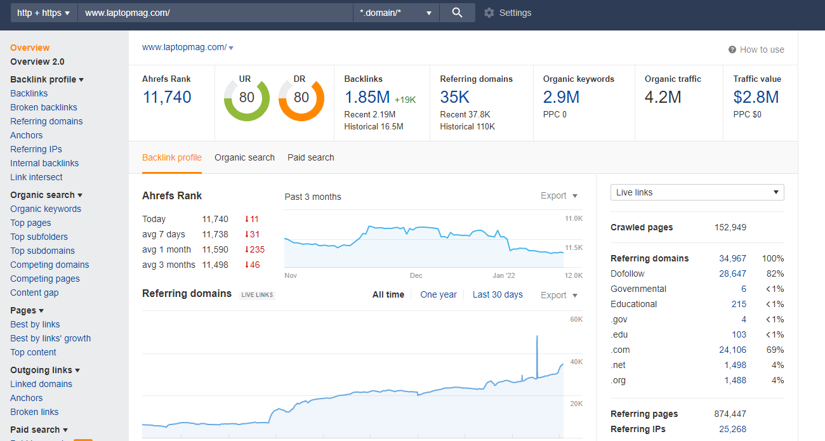The image size is (825, 441).
Task: Click the Backlinks count 1.85M
Action: pyautogui.click(x=367, y=97)
